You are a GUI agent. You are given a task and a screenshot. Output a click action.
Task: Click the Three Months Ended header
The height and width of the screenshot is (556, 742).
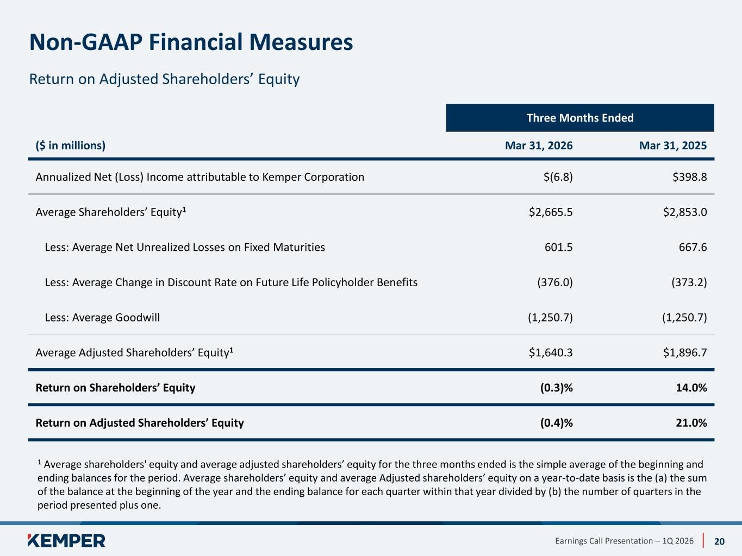point(580,118)
